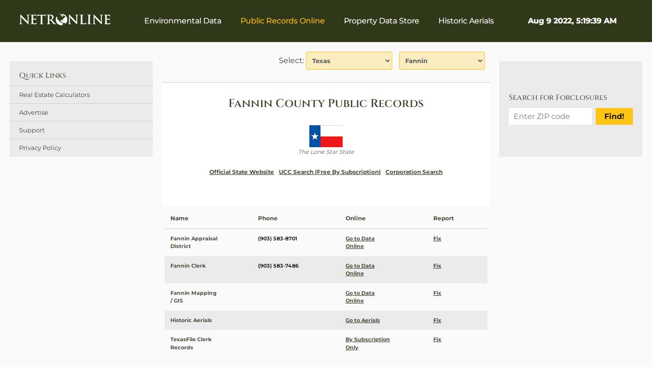The image size is (652, 367).
Task: Open Advertise quick link
Action: (33, 112)
